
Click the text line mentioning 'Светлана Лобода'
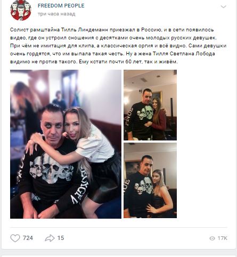(x=112, y=54)
